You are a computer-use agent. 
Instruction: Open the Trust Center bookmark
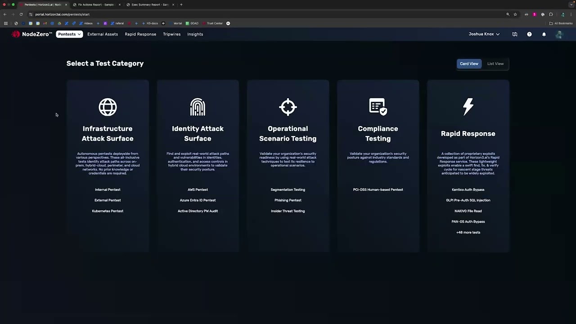(x=212, y=23)
